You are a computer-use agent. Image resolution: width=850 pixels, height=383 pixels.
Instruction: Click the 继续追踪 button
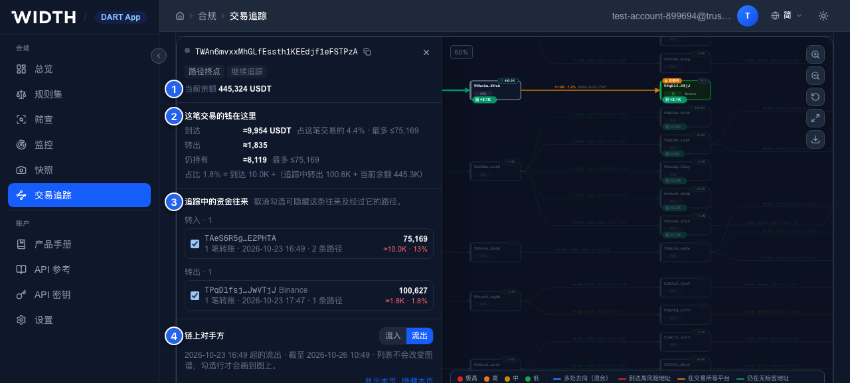(x=247, y=72)
